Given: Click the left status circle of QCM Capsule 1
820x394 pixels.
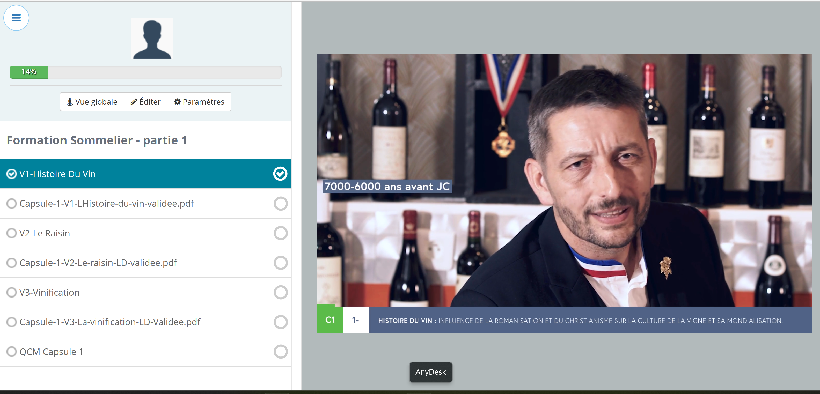Looking at the screenshot, I should click(11, 352).
